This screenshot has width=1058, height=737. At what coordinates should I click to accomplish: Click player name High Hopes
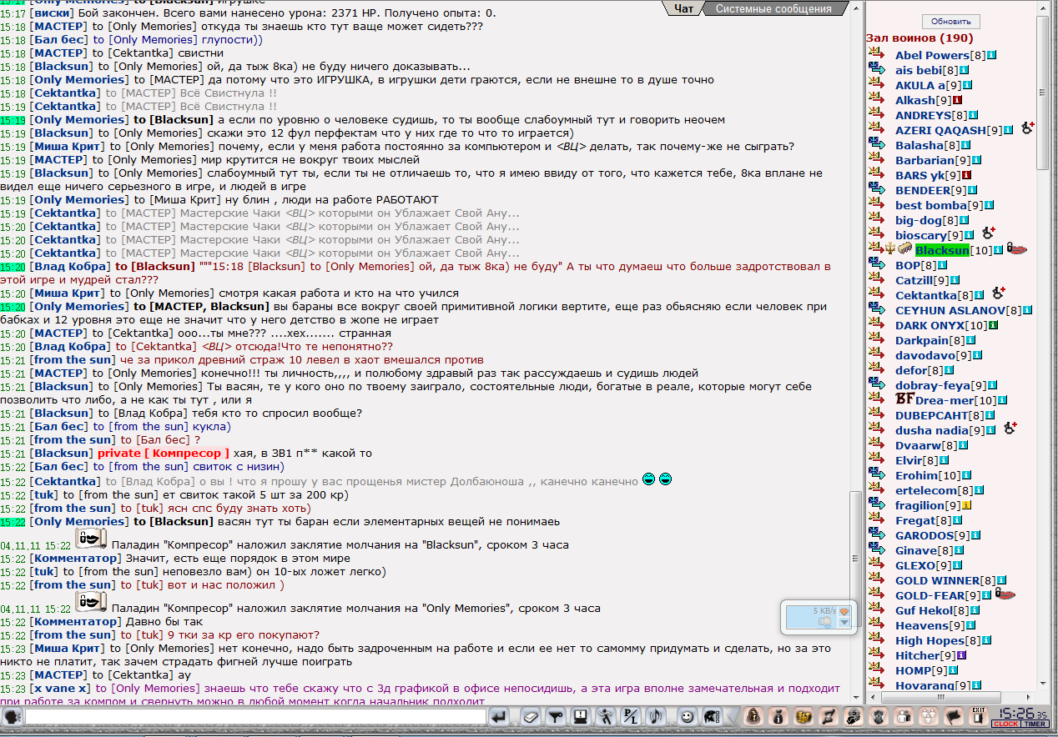[x=930, y=640]
